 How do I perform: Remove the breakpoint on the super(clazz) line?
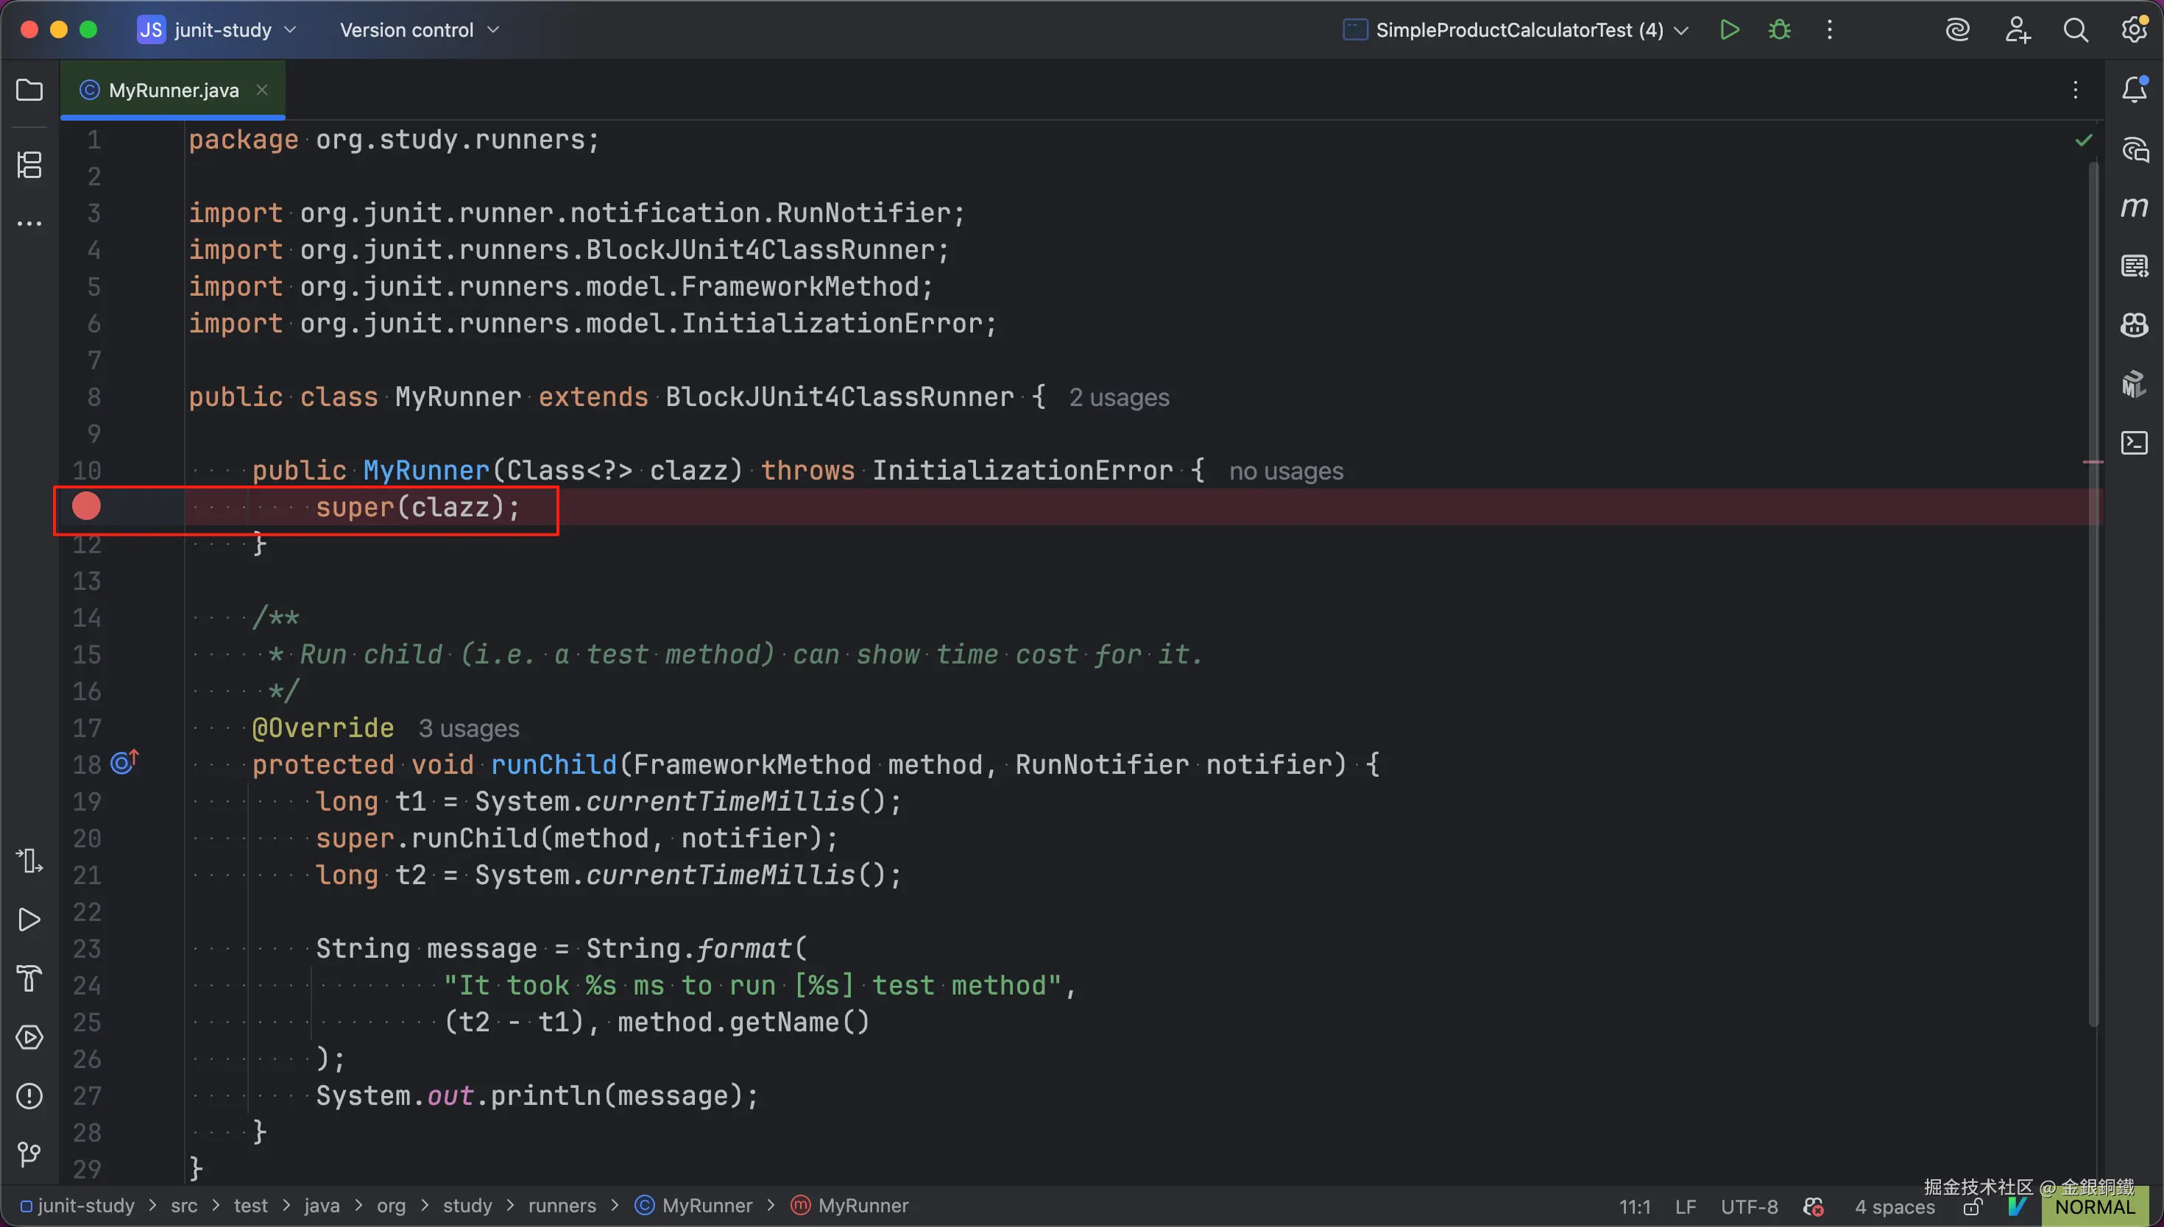(x=86, y=507)
